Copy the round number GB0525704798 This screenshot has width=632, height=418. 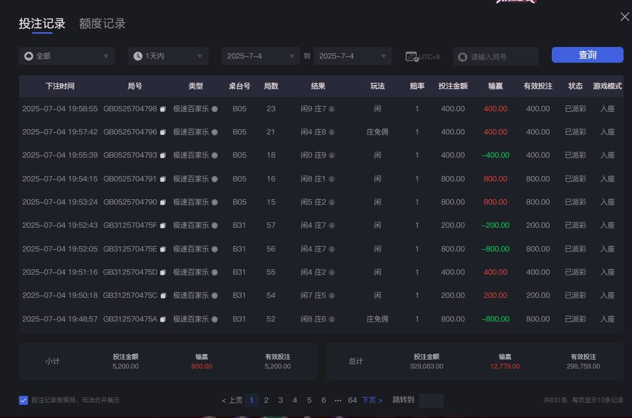(164, 109)
